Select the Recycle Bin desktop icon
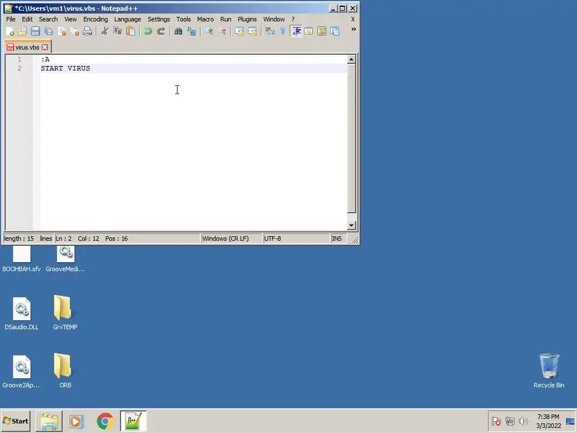The image size is (577, 433). 549,371
